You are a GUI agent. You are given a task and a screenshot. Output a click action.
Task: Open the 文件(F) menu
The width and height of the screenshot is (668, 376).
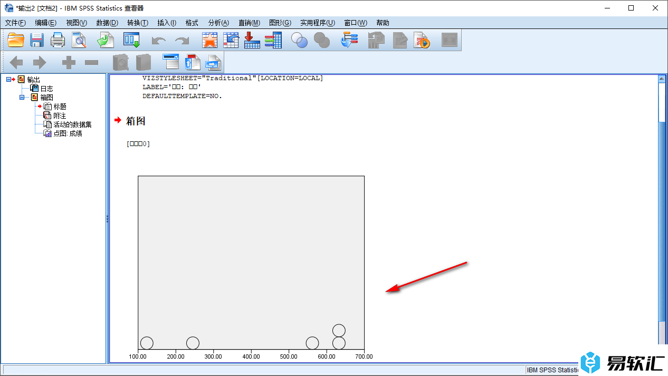click(x=15, y=23)
